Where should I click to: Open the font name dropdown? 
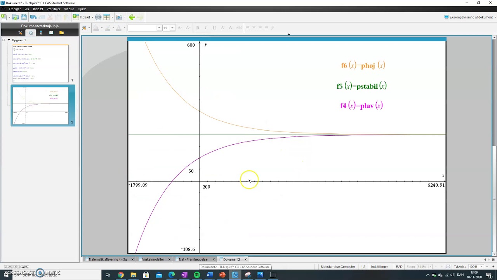[x=159, y=28]
